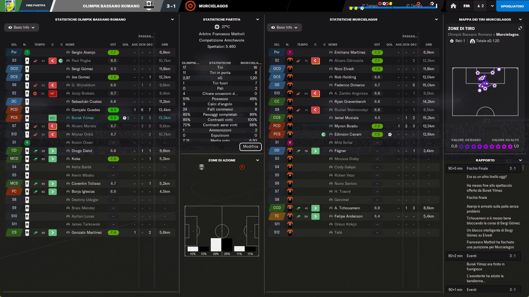Click the weather icon next to 27°C
The height and width of the screenshot is (297, 529).
(217, 27)
